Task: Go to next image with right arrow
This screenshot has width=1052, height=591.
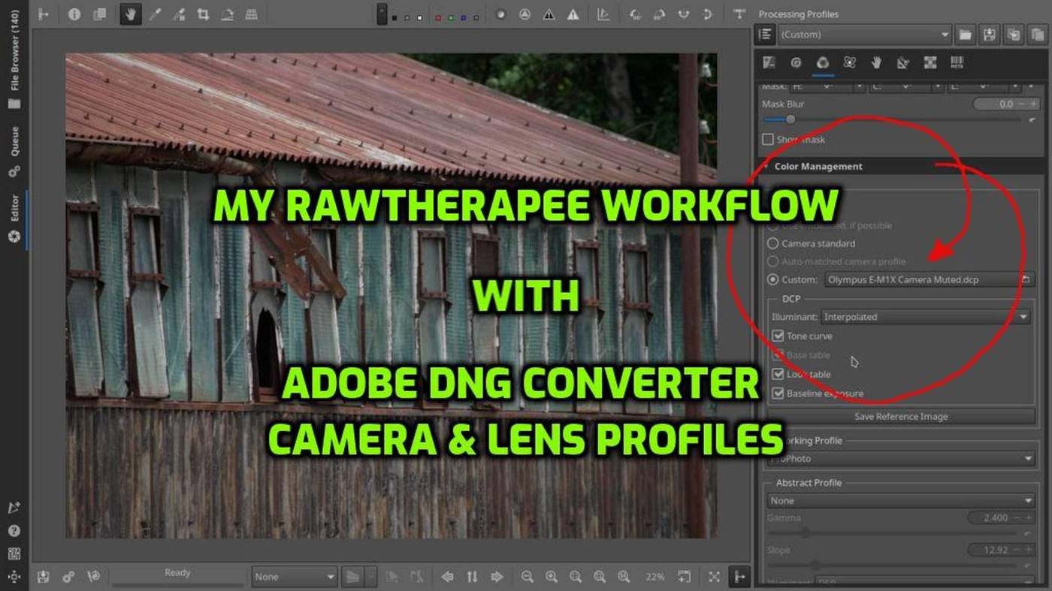Action: [x=497, y=577]
